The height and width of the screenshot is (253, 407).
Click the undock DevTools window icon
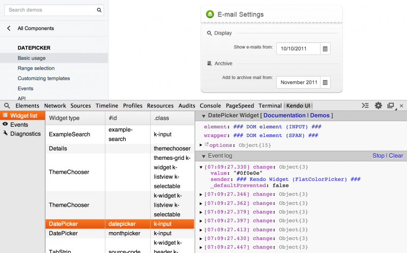tap(391, 106)
